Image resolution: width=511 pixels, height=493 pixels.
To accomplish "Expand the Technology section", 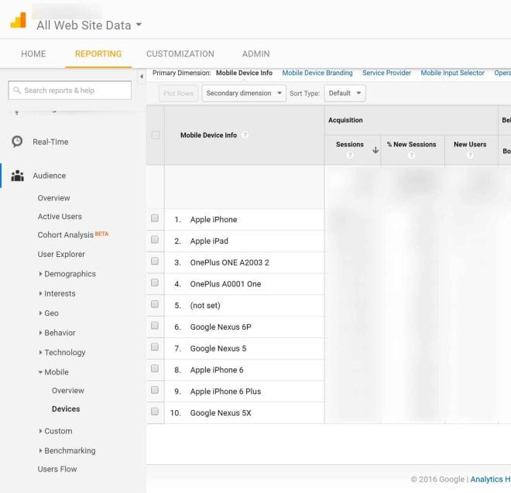I will 62,352.
